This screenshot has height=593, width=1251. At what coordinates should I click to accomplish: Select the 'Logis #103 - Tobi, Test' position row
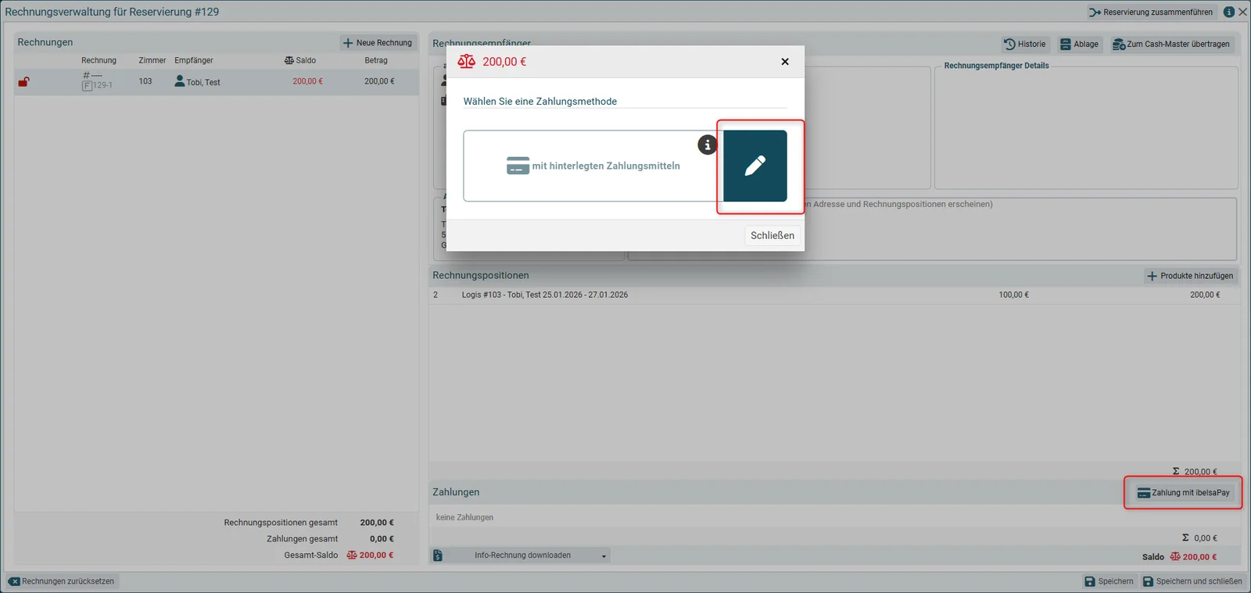coord(834,295)
